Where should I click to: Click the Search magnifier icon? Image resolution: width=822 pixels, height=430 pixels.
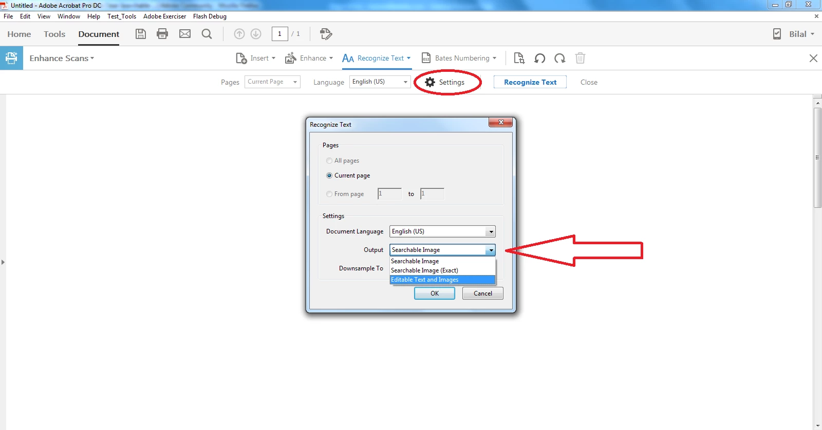207,34
